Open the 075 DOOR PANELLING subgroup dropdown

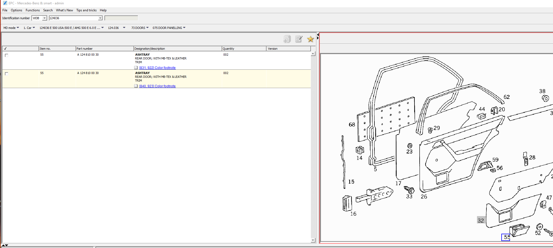[x=169, y=28]
